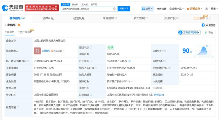Select the 工商信息 sub-tab

click(x=9, y=32)
